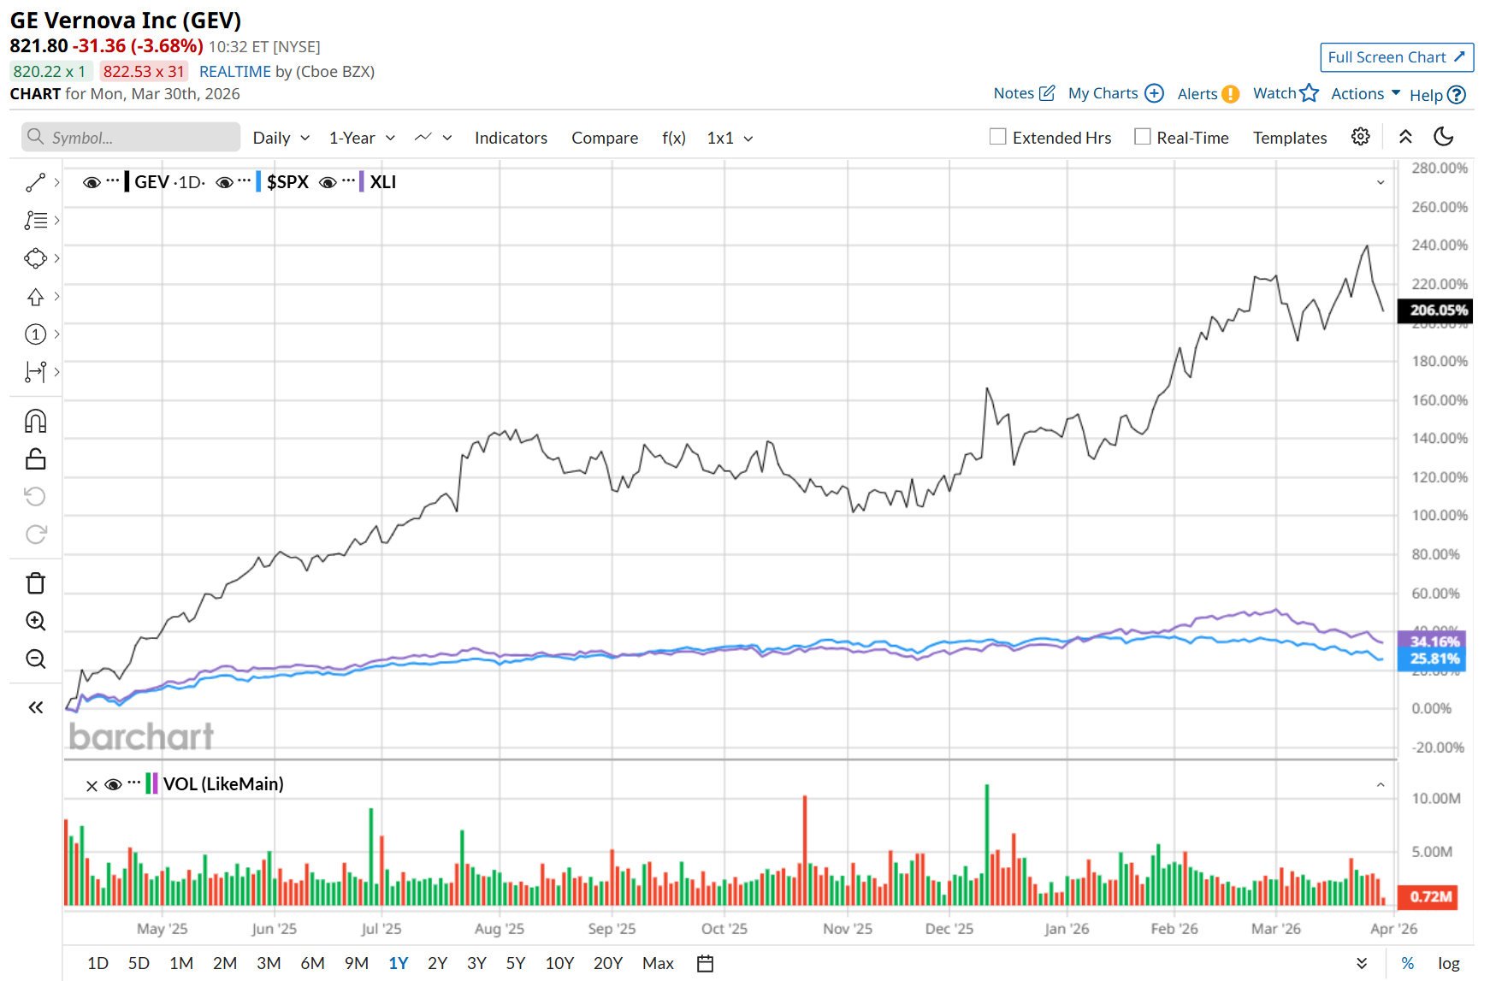The height and width of the screenshot is (981, 1490).
Task: Collapse the main chart pane legend
Action: [1381, 182]
